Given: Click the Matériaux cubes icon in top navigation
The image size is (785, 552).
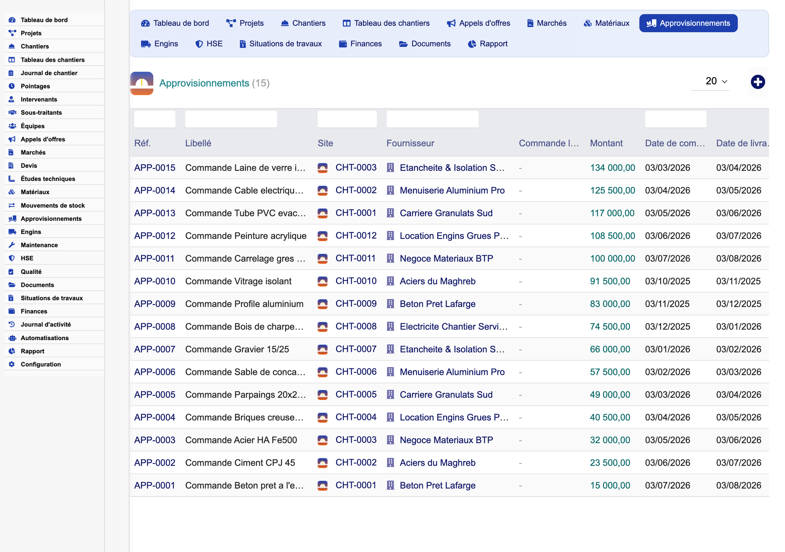Looking at the screenshot, I should click(588, 23).
